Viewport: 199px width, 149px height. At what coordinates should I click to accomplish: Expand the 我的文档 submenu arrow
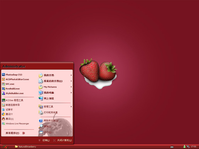click(71, 75)
